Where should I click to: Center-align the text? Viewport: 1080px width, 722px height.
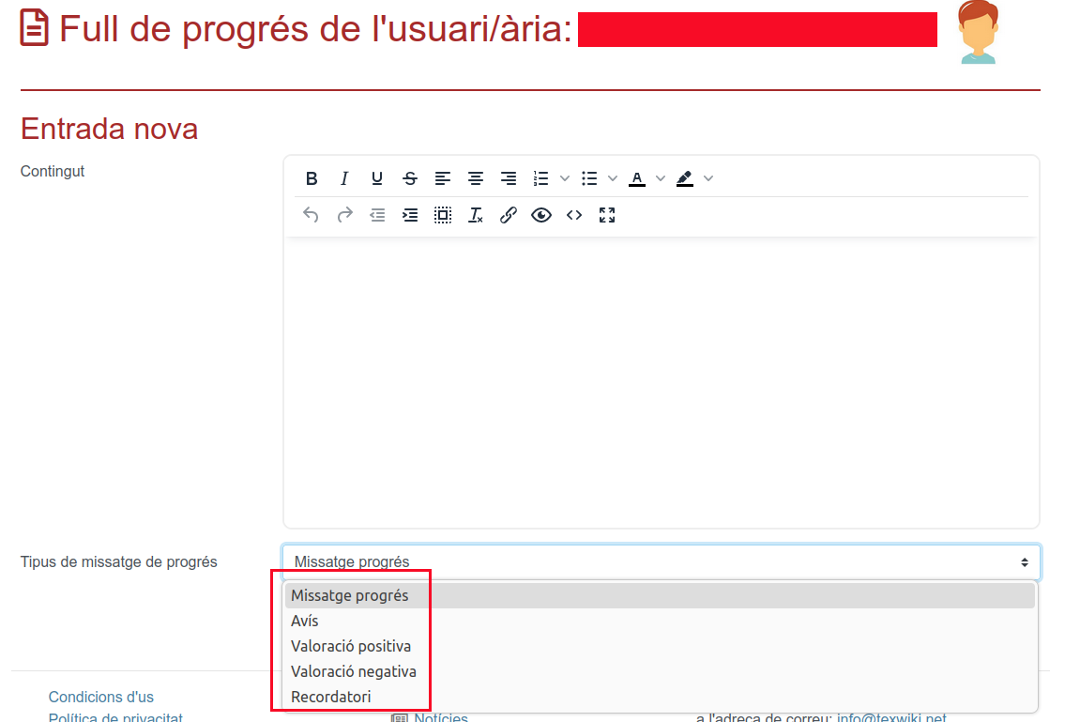tap(475, 178)
